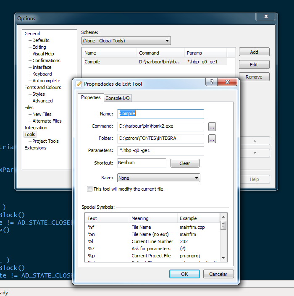Image resolution: width=294 pixels, height=296 pixels.
Task: Select the Properties tab
Action: (91, 97)
